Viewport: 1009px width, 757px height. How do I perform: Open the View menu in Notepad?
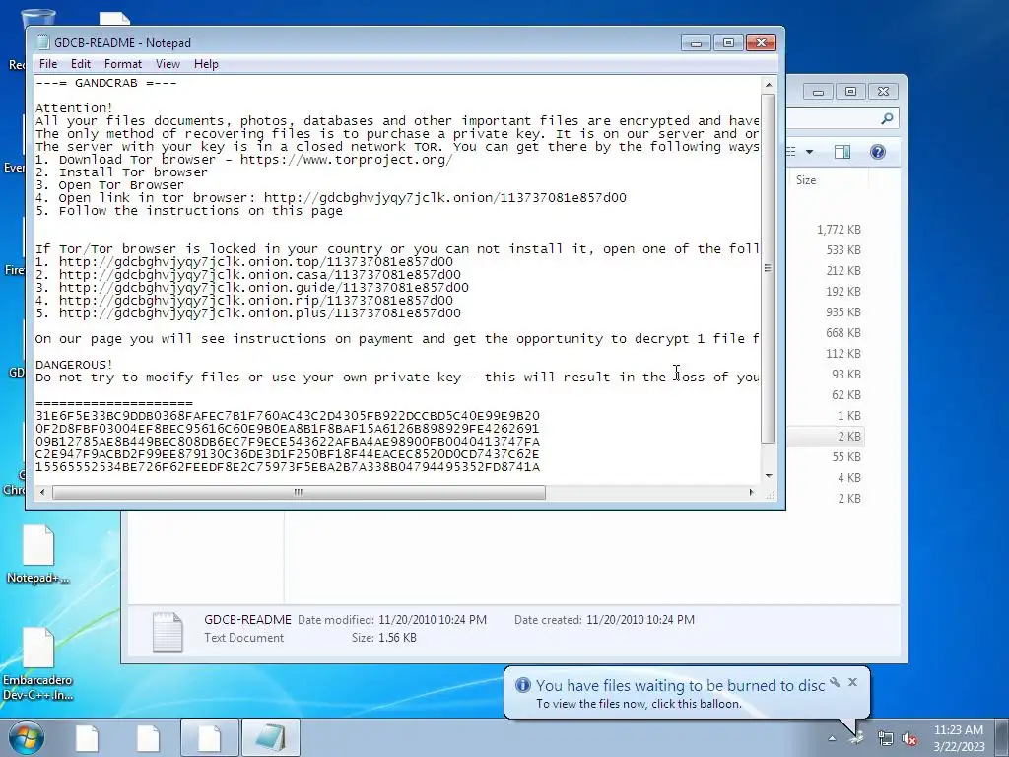click(168, 64)
